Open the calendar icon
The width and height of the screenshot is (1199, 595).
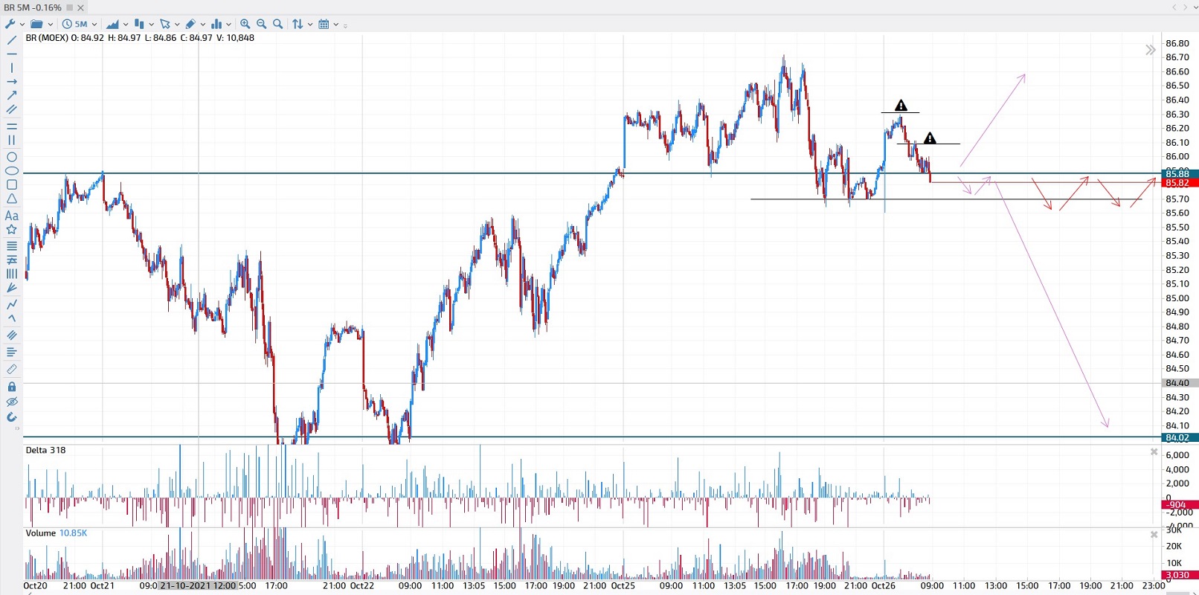tap(324, 24)
